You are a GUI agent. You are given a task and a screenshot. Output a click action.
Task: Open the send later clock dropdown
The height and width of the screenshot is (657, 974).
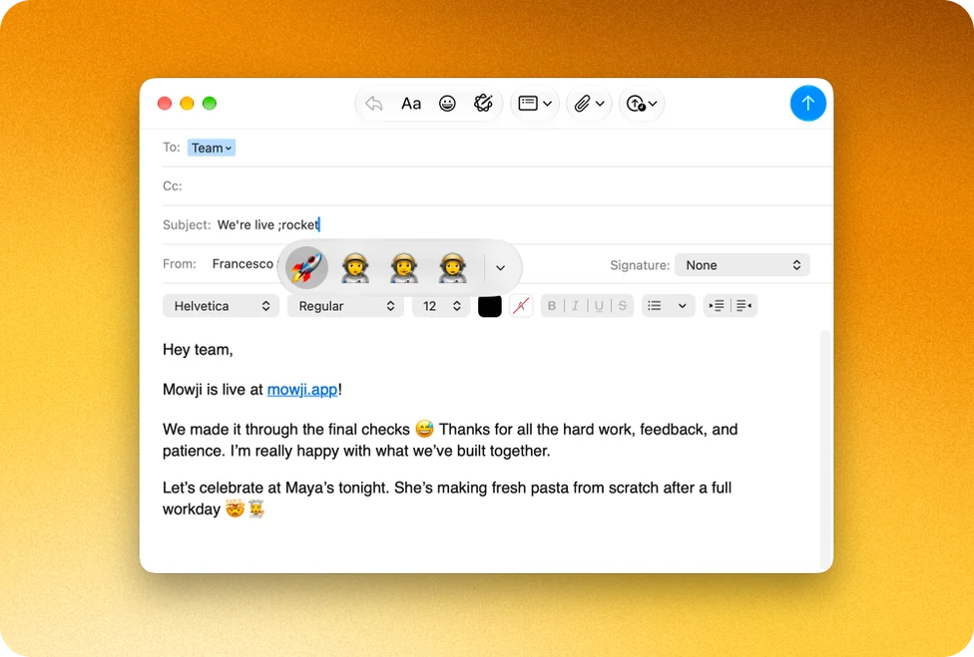point(642,104)
